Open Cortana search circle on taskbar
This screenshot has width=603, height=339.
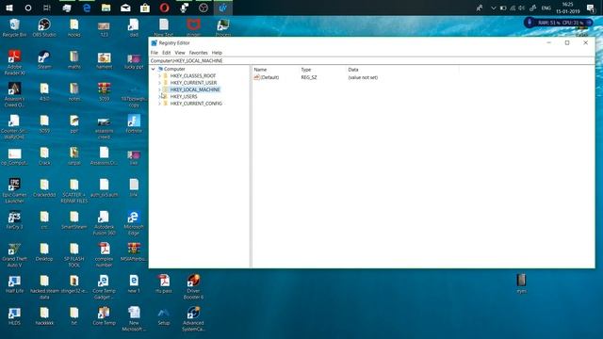pos(28,8)
